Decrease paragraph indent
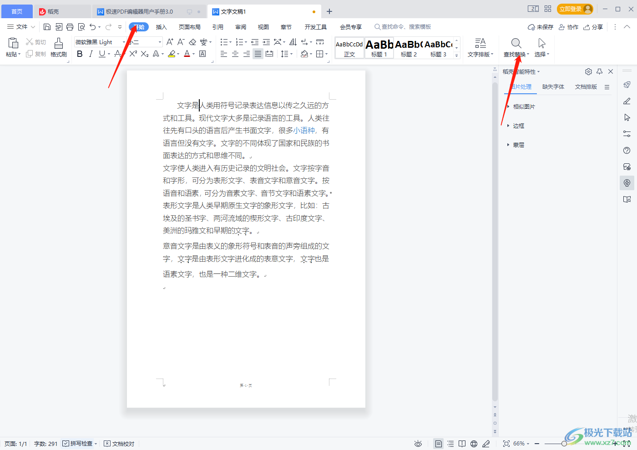Screen dimensions: 637x450 coord(255,42)
